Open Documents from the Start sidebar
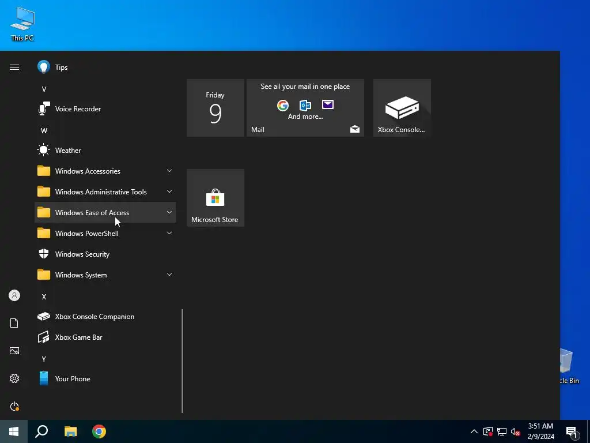Screen dimensions: 590x443 point(14,323)
